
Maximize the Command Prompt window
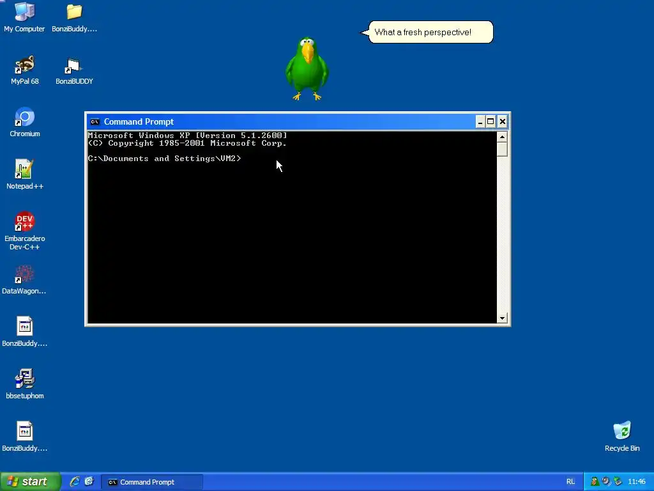491,122
